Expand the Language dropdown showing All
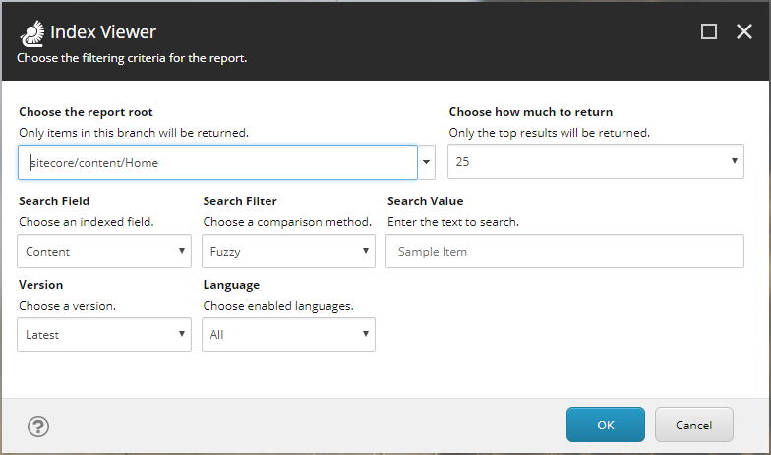Screen dimensions: 771x455 [288, 335]
